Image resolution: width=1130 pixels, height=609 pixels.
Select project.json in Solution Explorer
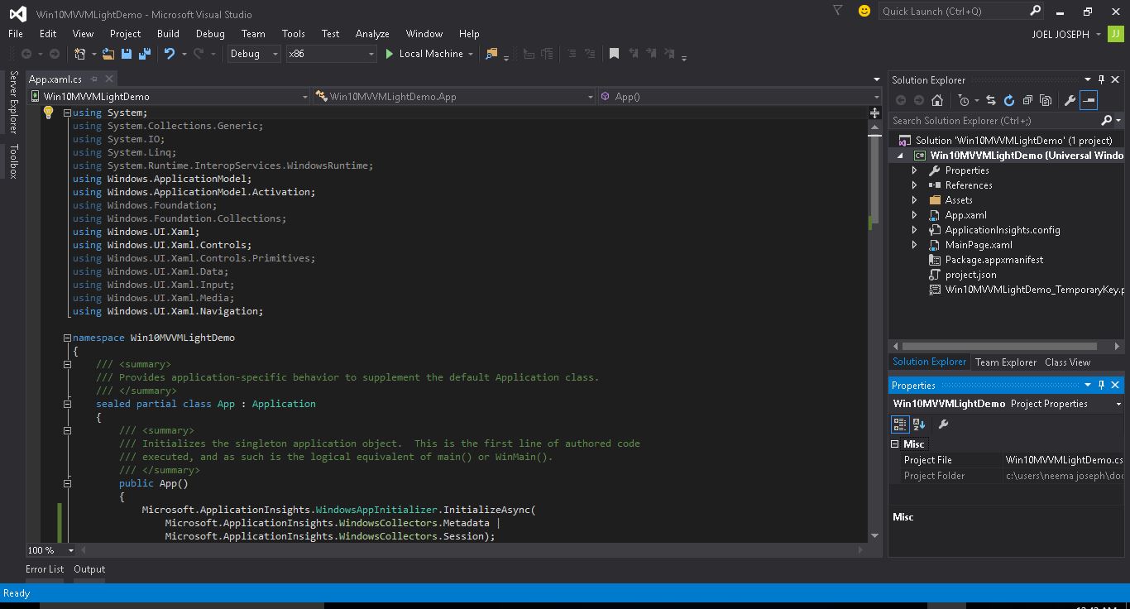970,275
